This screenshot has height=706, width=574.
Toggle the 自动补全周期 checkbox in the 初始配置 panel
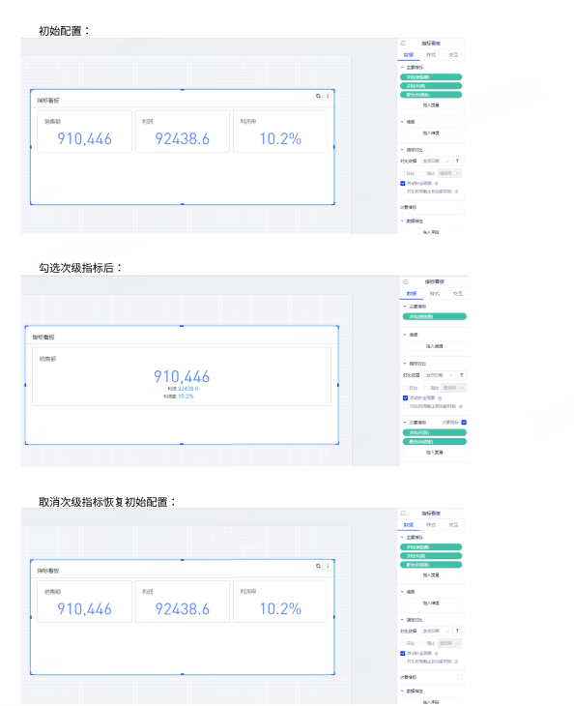[x=403, y=183]
